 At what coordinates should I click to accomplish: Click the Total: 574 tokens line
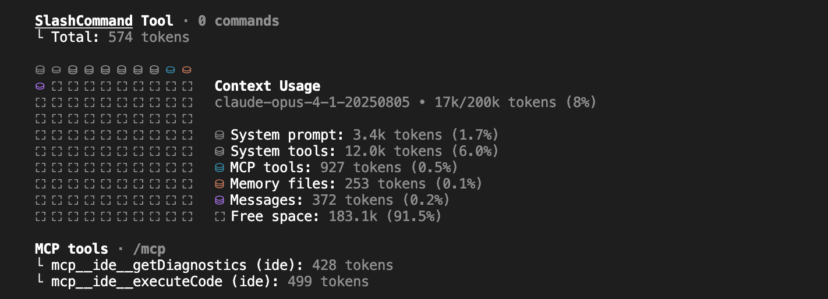pos(120,37)
